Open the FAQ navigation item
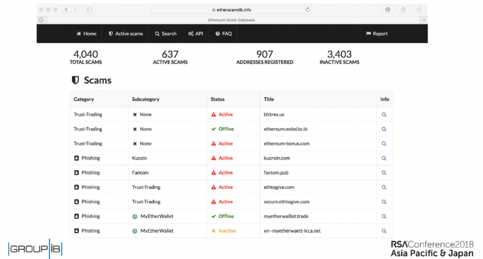483x259 pixels. pyautogui.click(x=223, y=34)
